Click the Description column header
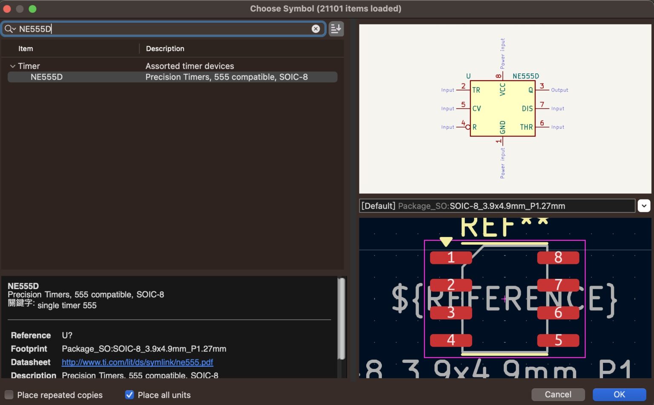 coord(165,49)
